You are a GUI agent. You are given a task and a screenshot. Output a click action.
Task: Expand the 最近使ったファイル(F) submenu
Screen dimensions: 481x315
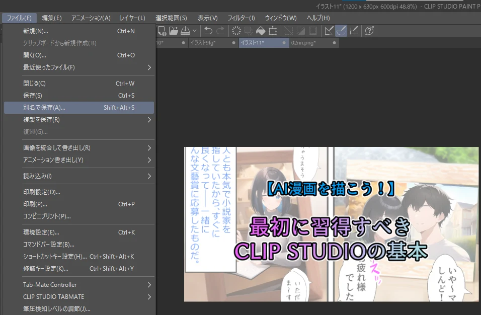tap(79, 67)
